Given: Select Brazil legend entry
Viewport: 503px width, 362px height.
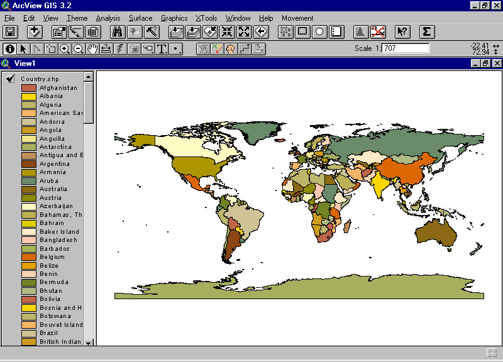Looking at the screenshot, I should click(x=49, y=334).
